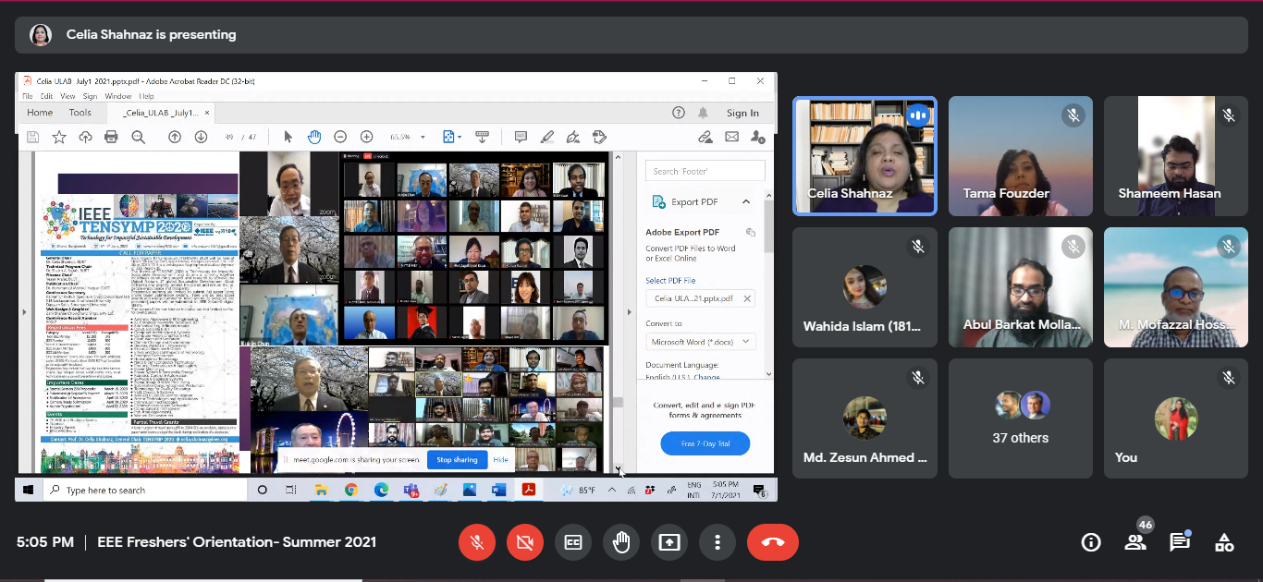
Task: Open the View menu in Acrobat Reader
Action: click(67, 96)
